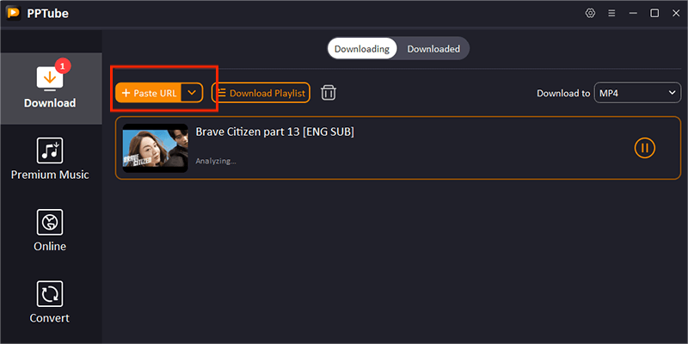
Task: Open the Convert section
Action: (50, 302)
